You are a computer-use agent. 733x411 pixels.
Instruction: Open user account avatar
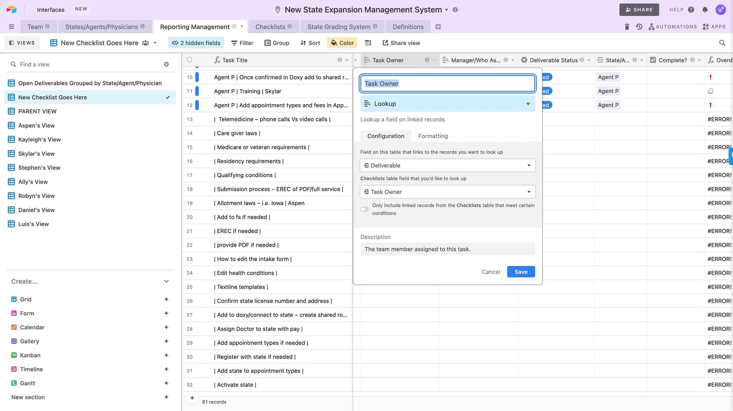pyautogui.click(x=720, y=10)
